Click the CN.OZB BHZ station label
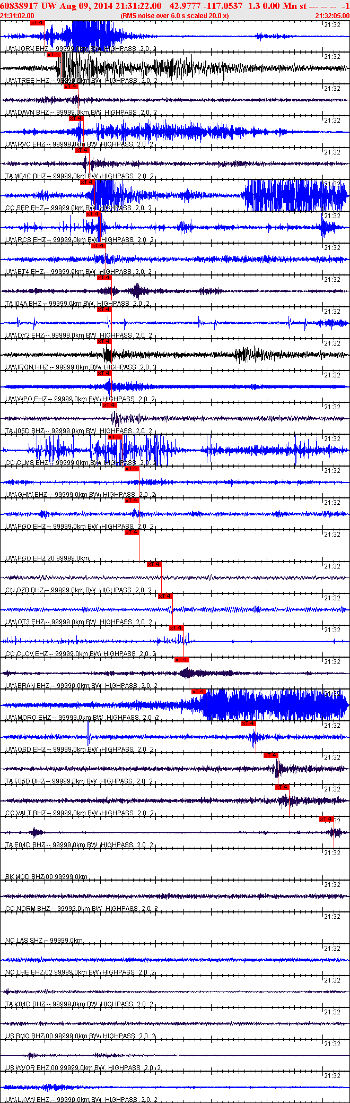This screenshot has width=350, height=1103. coord(25,590)
